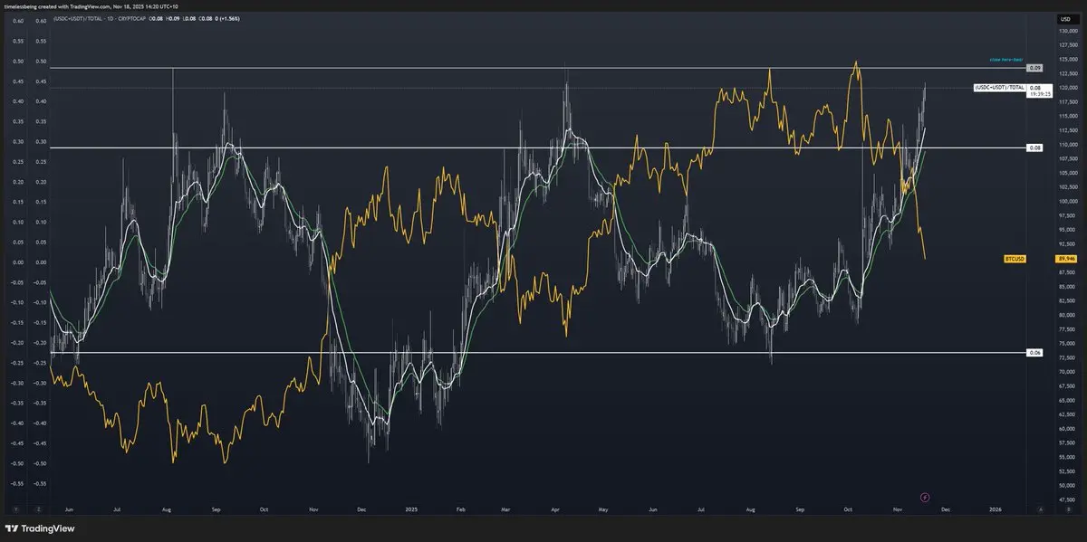Click 130,000 on the right price scale
This screenshot has height=542, width=1087.
1067,31
